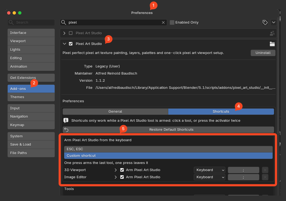The width and height of the screenshot is (286, 201).
Task: Disable the checked Pixel Art Studio add-on
Action: point(71,44)
